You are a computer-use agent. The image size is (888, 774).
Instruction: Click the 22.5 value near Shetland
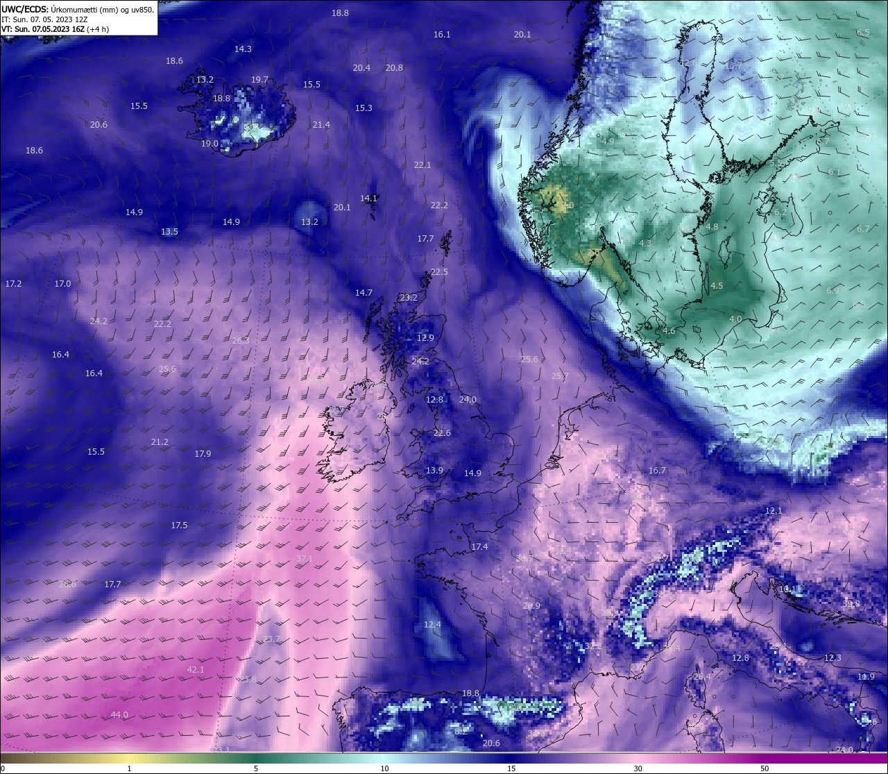[x=439, y=271]
